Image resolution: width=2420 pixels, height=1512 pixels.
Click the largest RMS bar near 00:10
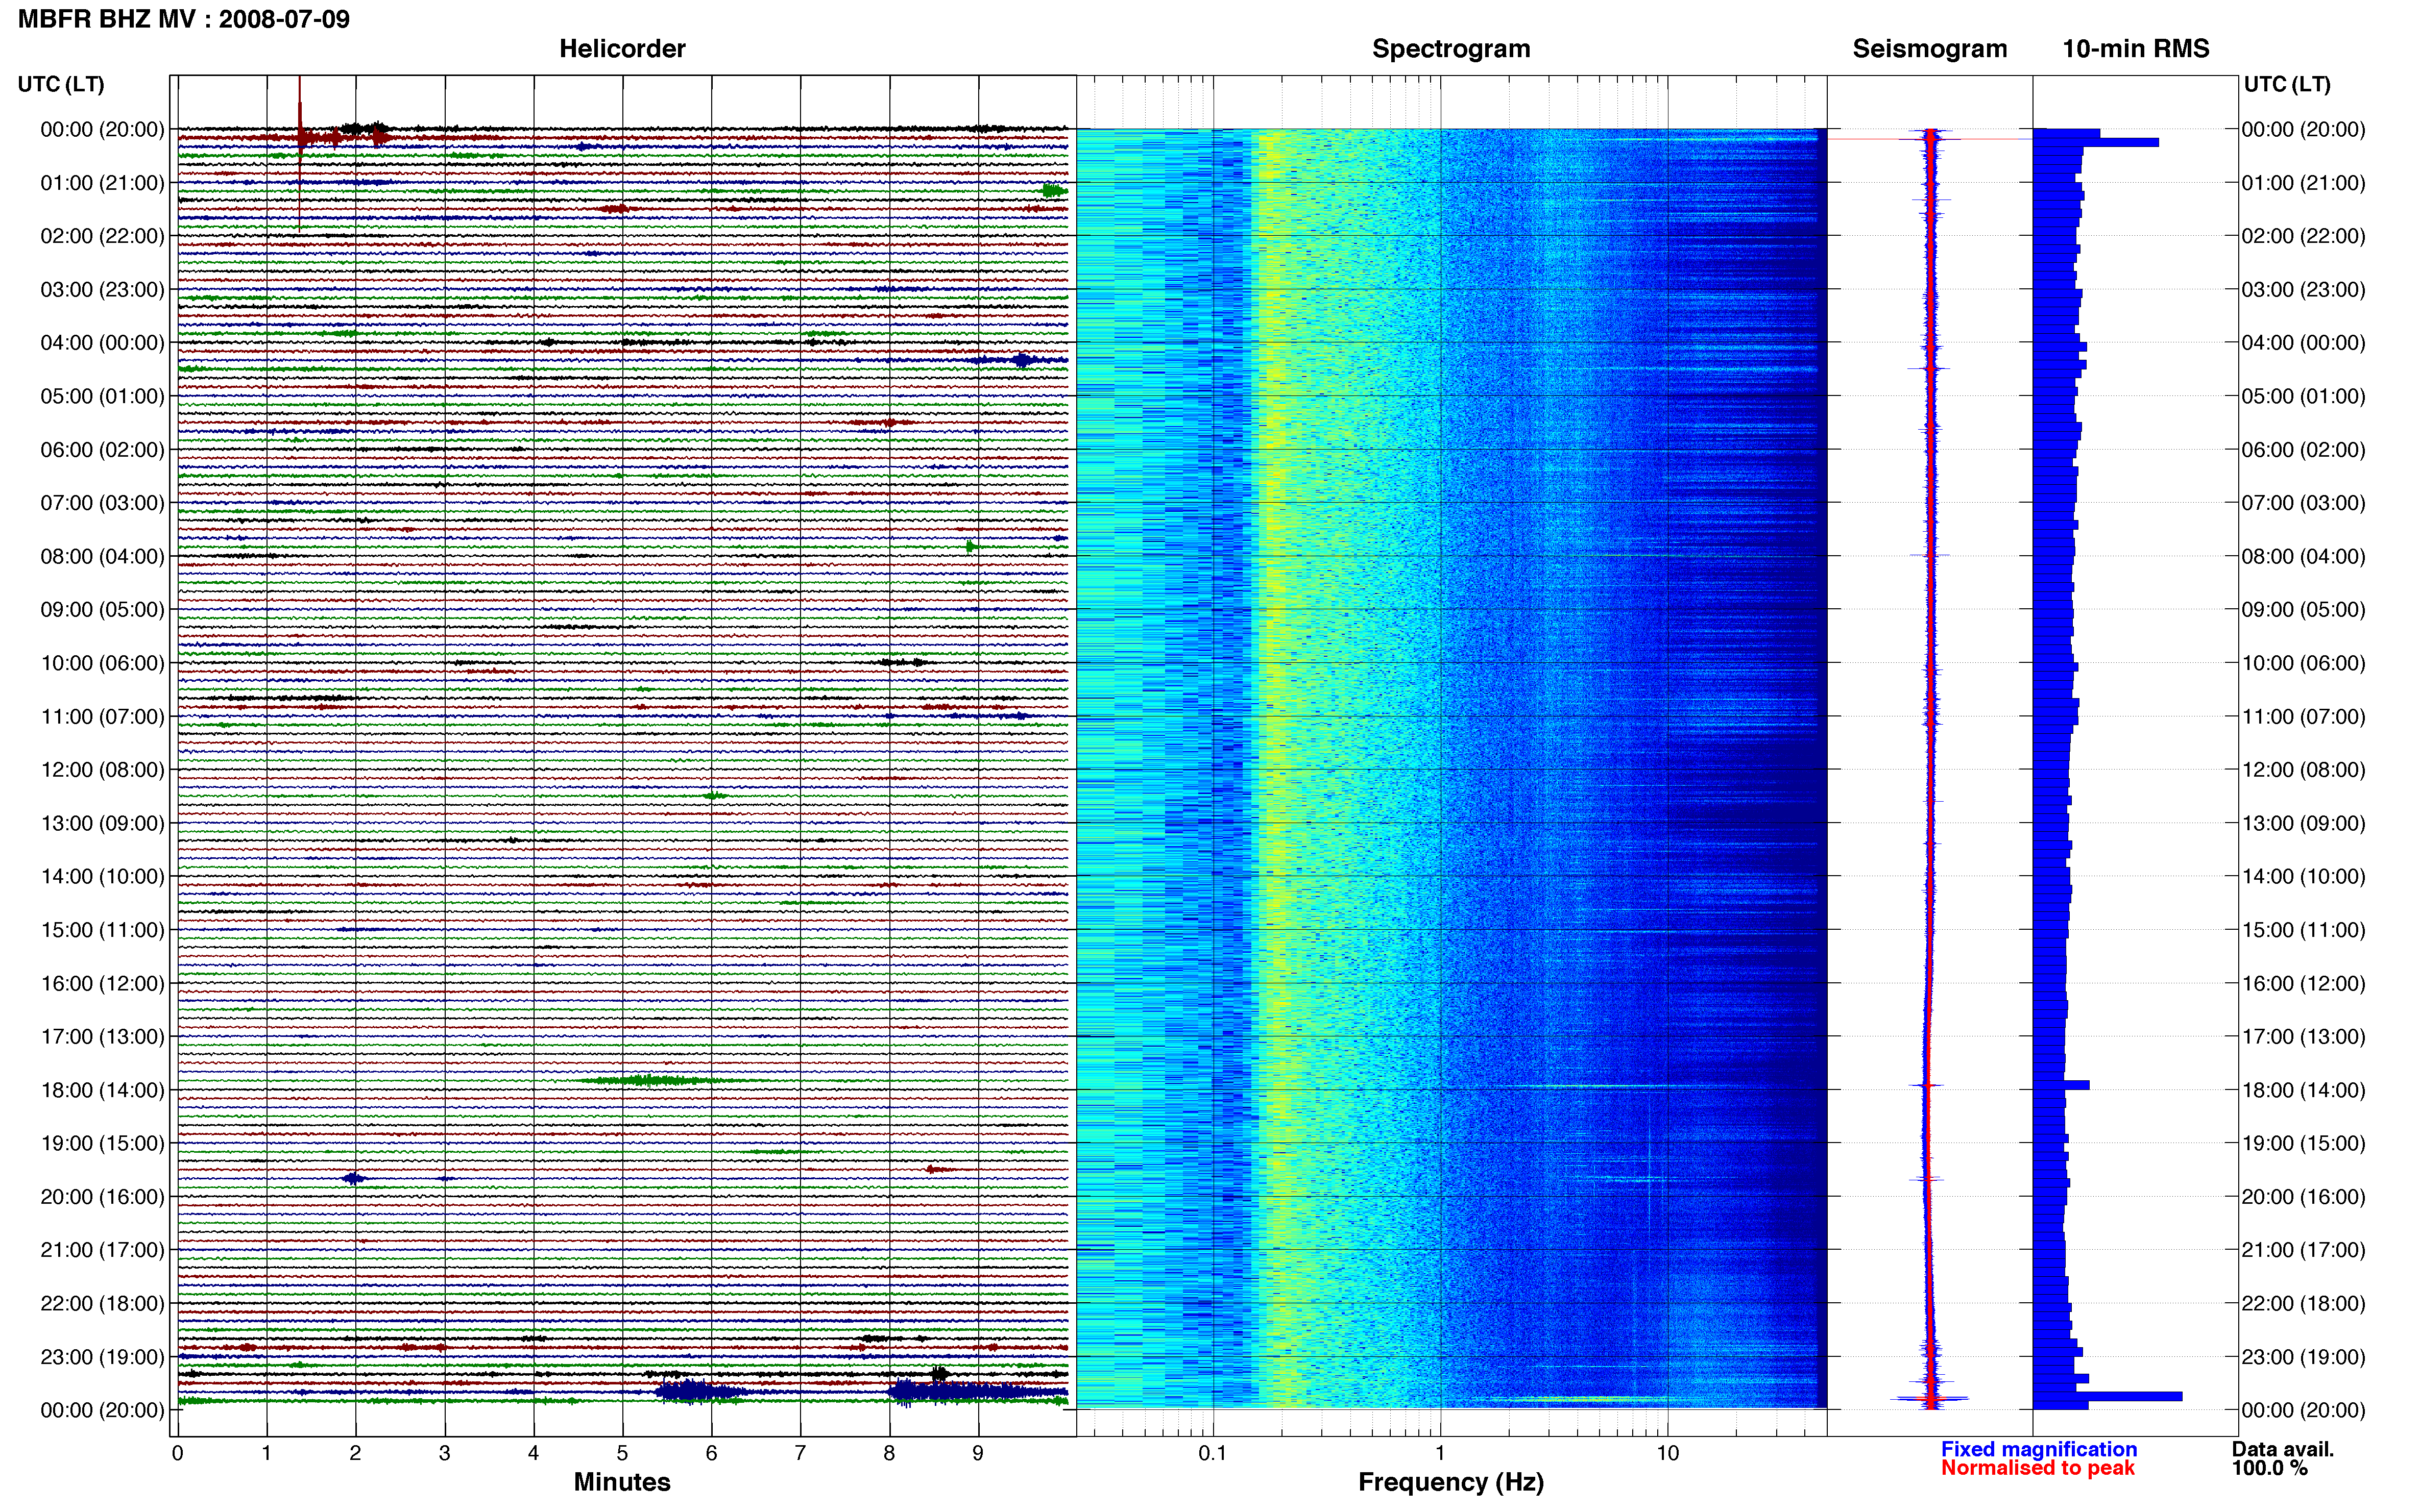pos(2096,142)
